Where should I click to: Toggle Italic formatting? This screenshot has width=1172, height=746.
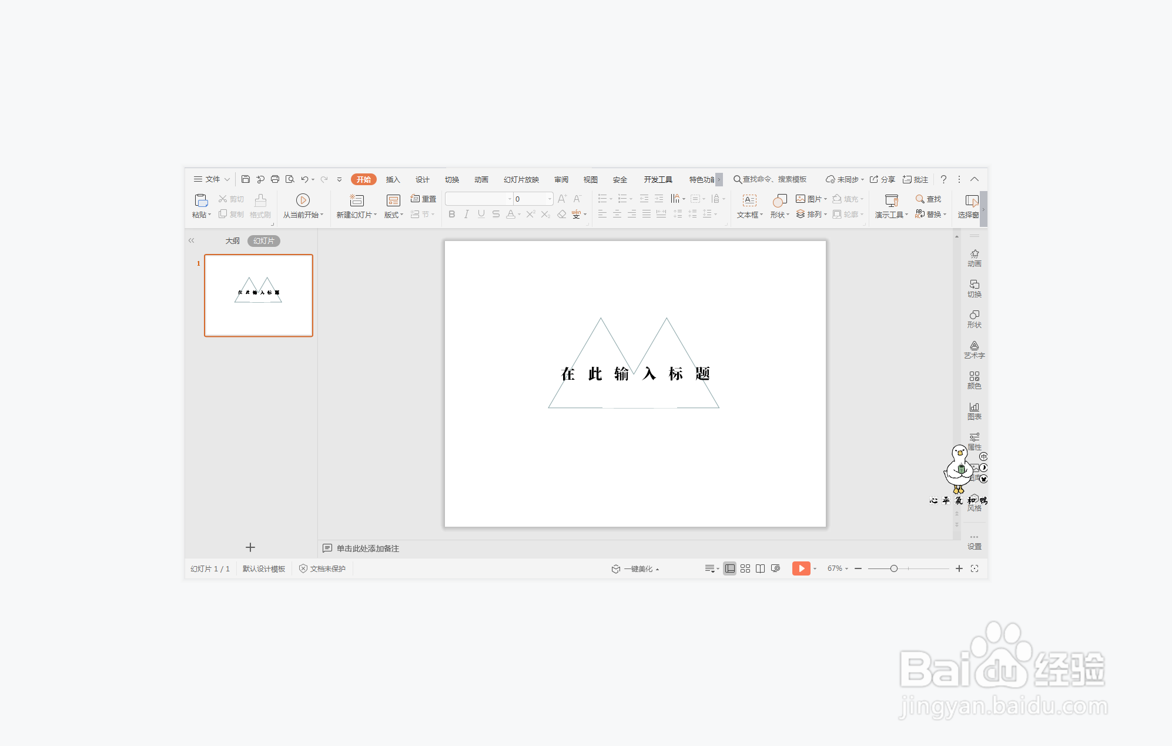[x=467, y=215]
